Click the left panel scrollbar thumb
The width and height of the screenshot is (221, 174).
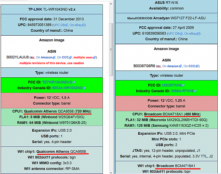(111, 49)
